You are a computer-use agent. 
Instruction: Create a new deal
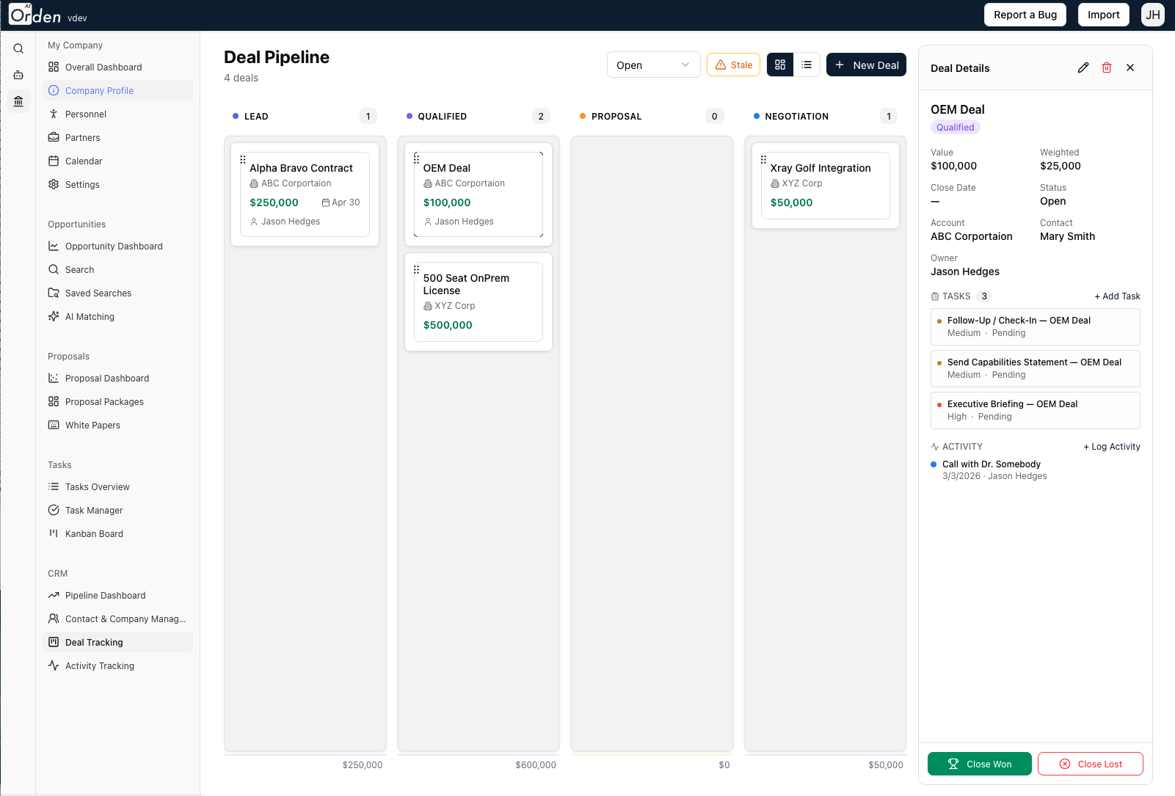point(866,65)
